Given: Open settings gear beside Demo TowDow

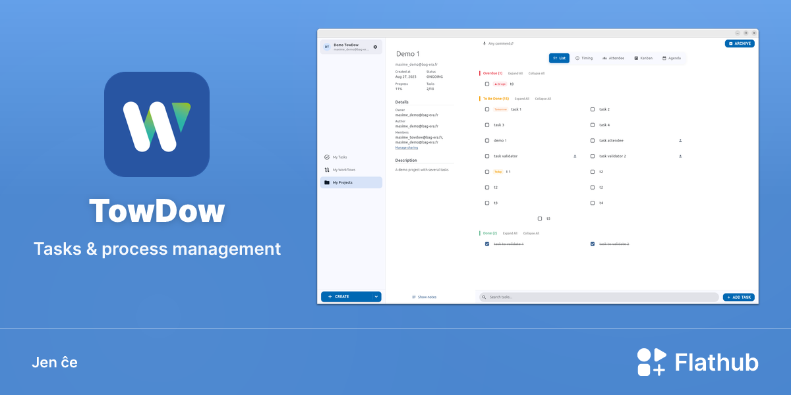Looking at the screenshot, I should click(x=375, y=47).
